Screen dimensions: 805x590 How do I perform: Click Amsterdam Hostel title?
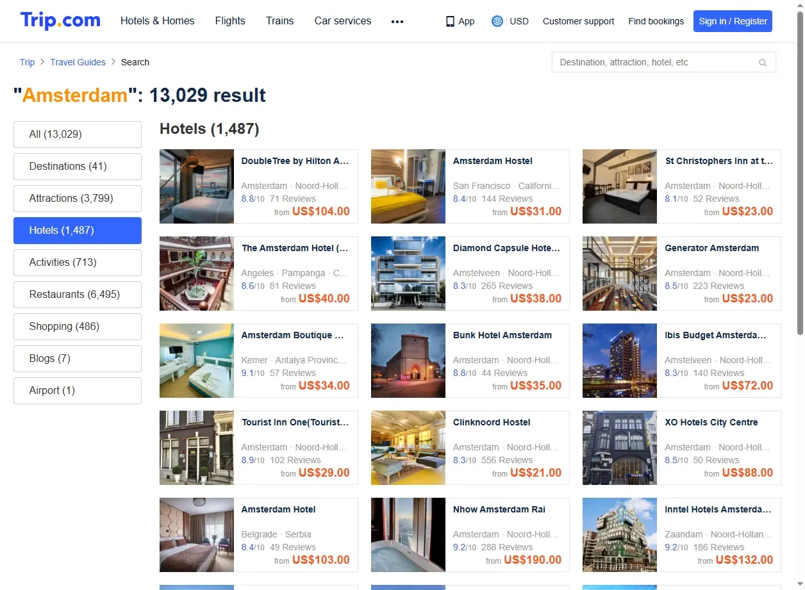tap(493, 161)
